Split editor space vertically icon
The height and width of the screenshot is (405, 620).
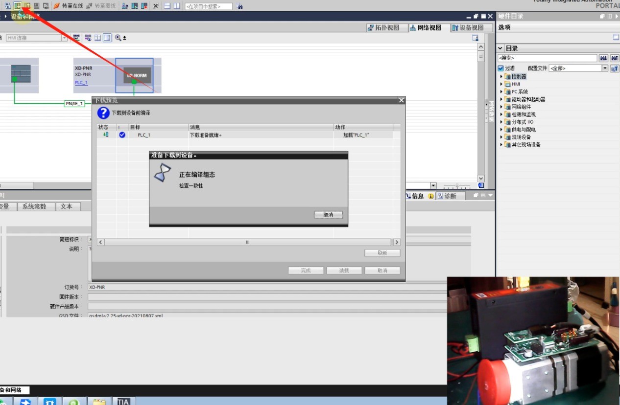176,6
